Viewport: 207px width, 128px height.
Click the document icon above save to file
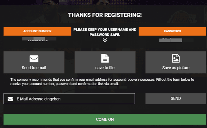105,58
